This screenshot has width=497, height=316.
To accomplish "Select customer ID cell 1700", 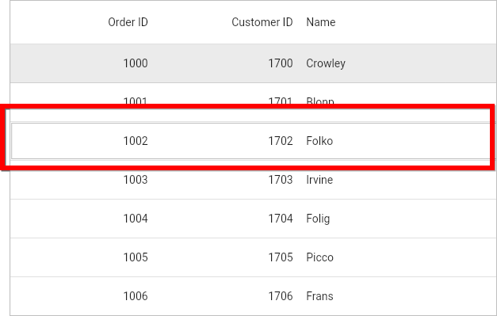I will tap(281, 63).
